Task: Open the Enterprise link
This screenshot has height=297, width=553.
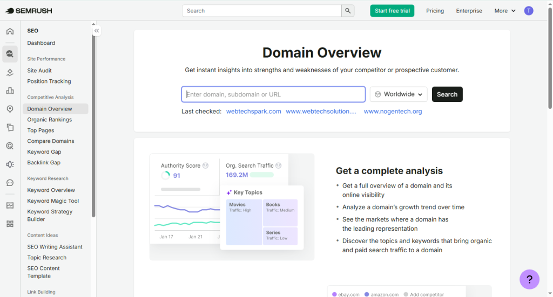Action: coord(469,11)
